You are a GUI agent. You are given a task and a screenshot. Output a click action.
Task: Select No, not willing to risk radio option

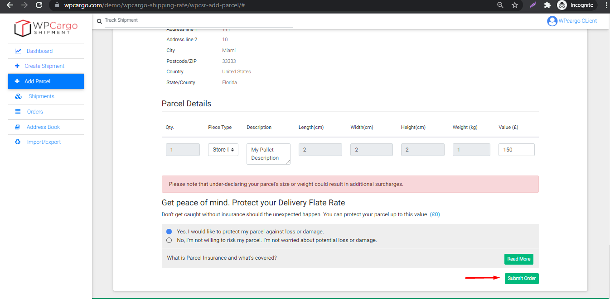tap(169, 240)
